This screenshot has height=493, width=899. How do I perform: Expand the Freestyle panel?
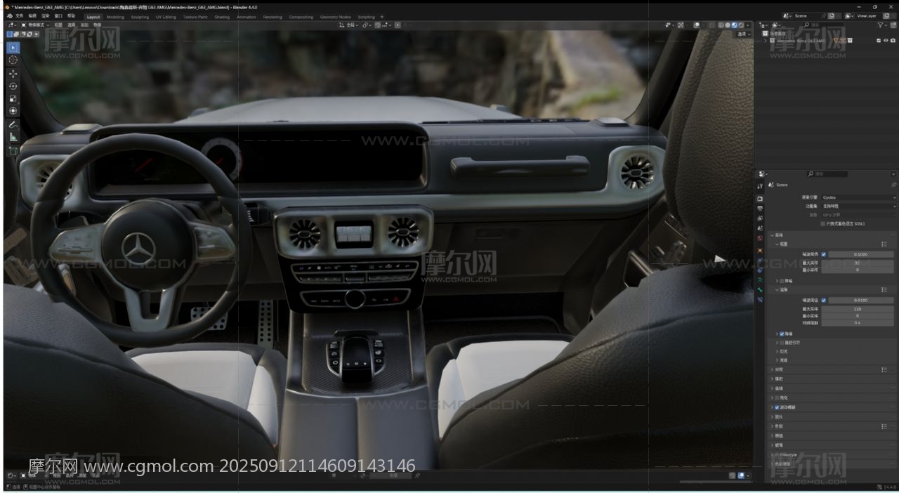(x=773, y=454)
